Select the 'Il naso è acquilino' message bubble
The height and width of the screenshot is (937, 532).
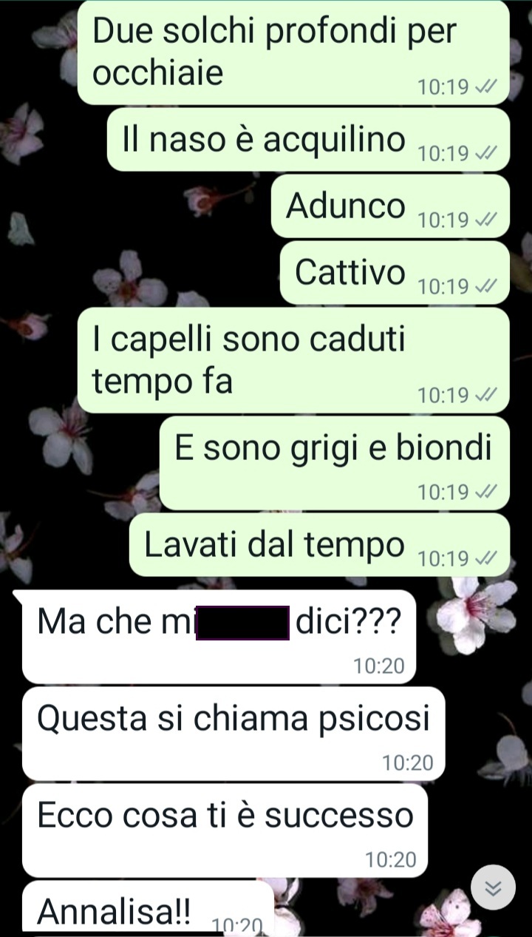click(x=308, y=141)
